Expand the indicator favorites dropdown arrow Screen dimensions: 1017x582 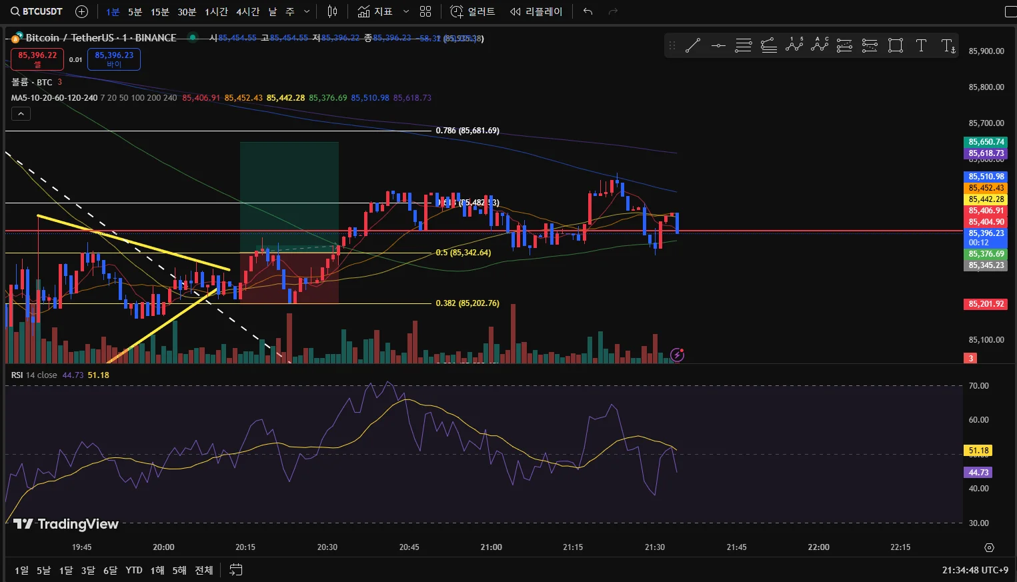[x=405, y=11]
